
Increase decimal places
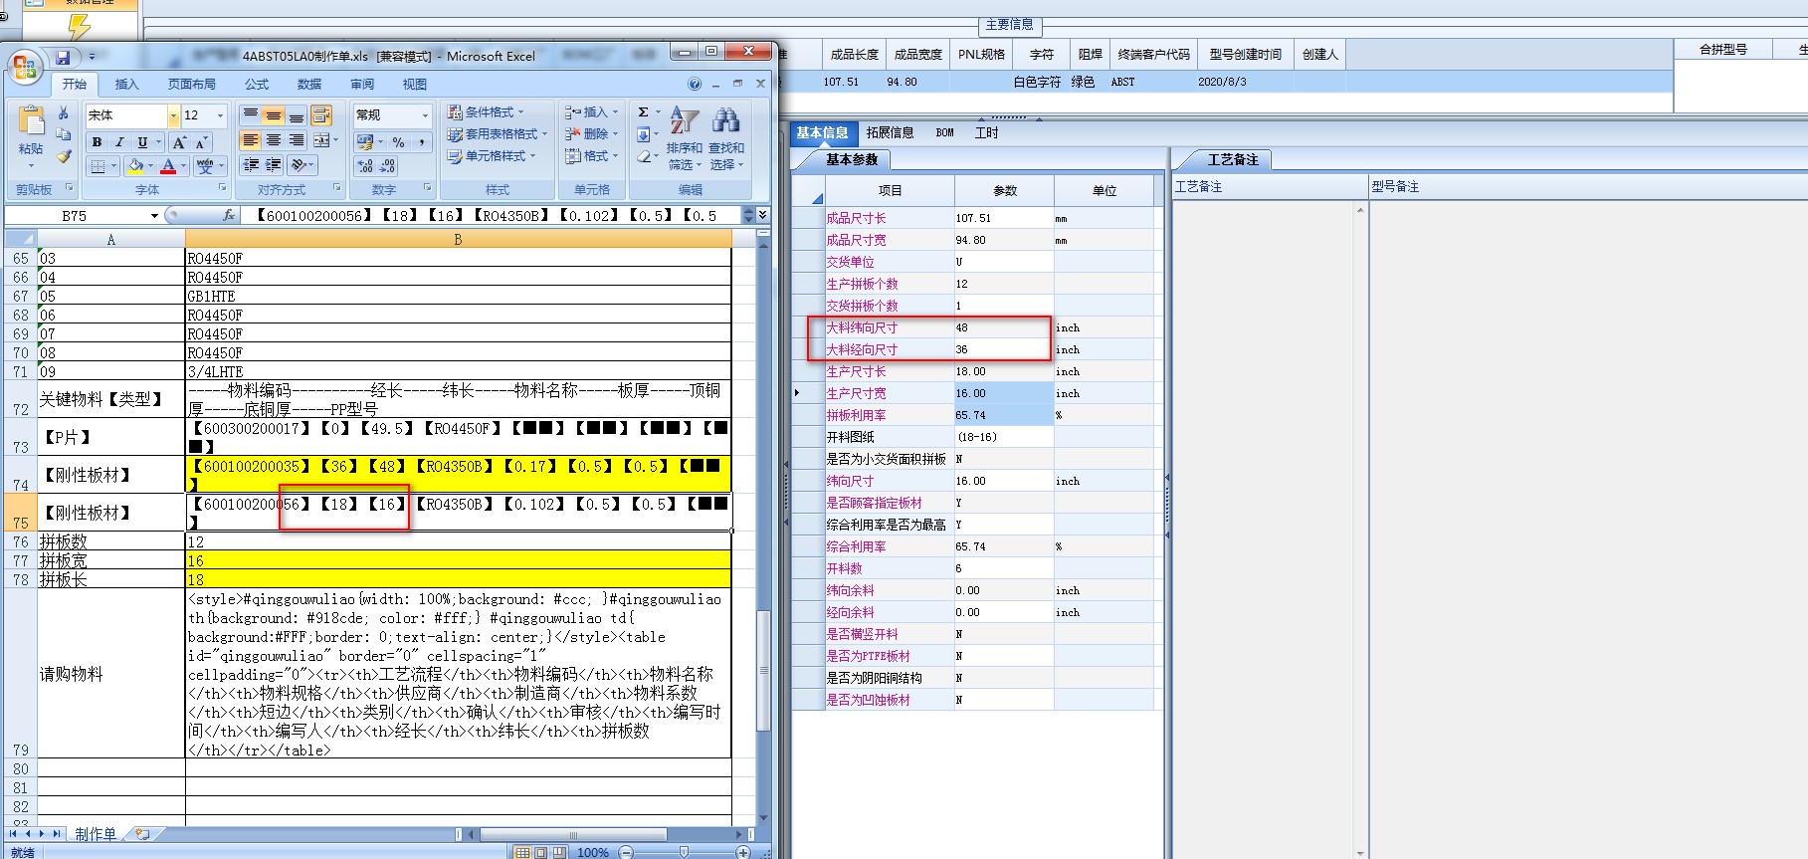(365, 166)
